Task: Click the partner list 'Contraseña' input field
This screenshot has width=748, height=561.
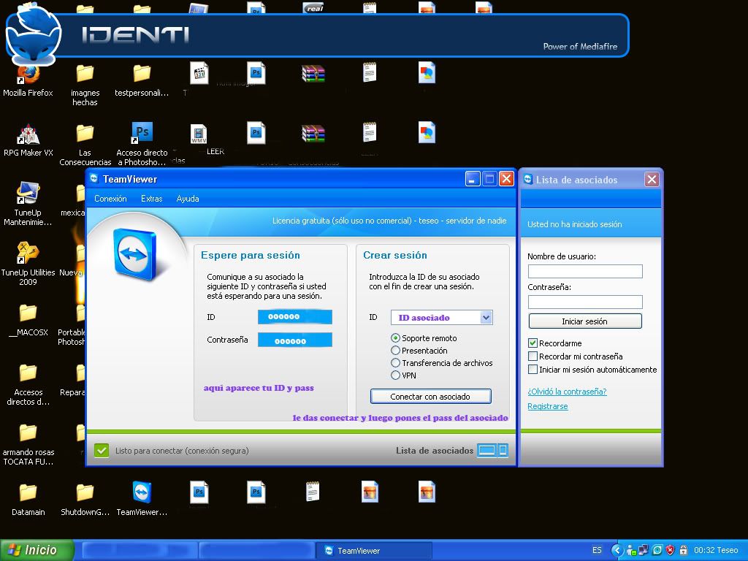Action: pos(585,302)
